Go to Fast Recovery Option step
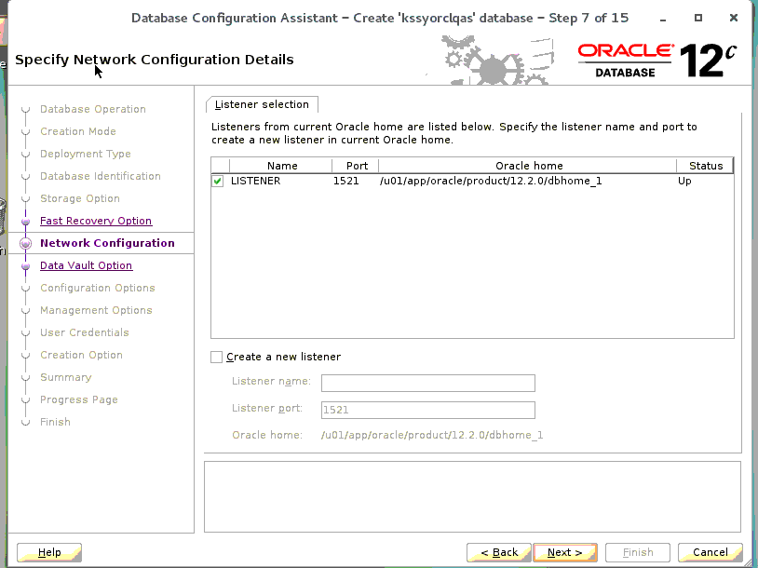 pyautogui.click(x=95, y=221)
